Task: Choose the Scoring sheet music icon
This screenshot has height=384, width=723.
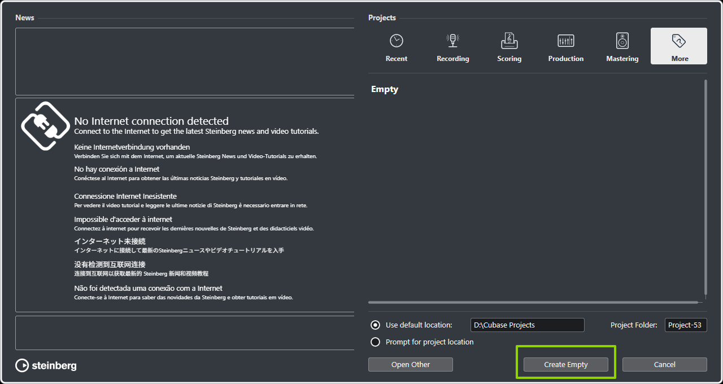Action: coord(509,41)
